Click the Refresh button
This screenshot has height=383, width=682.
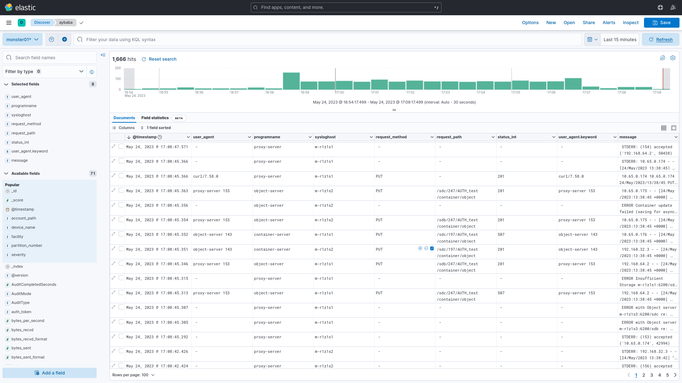[x=660, y=39]
